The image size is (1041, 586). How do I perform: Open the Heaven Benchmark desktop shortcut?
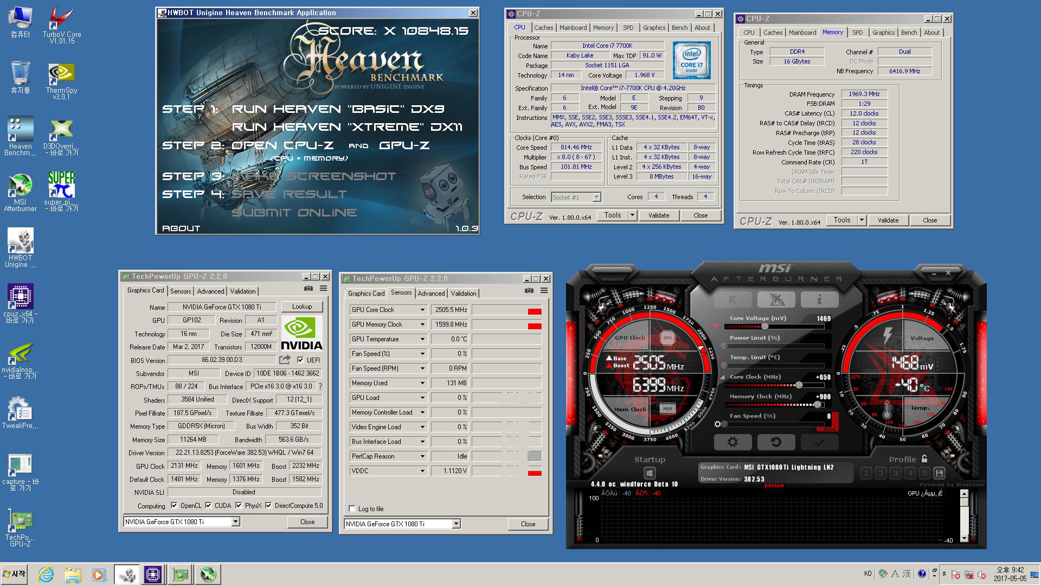coord(20,136)
